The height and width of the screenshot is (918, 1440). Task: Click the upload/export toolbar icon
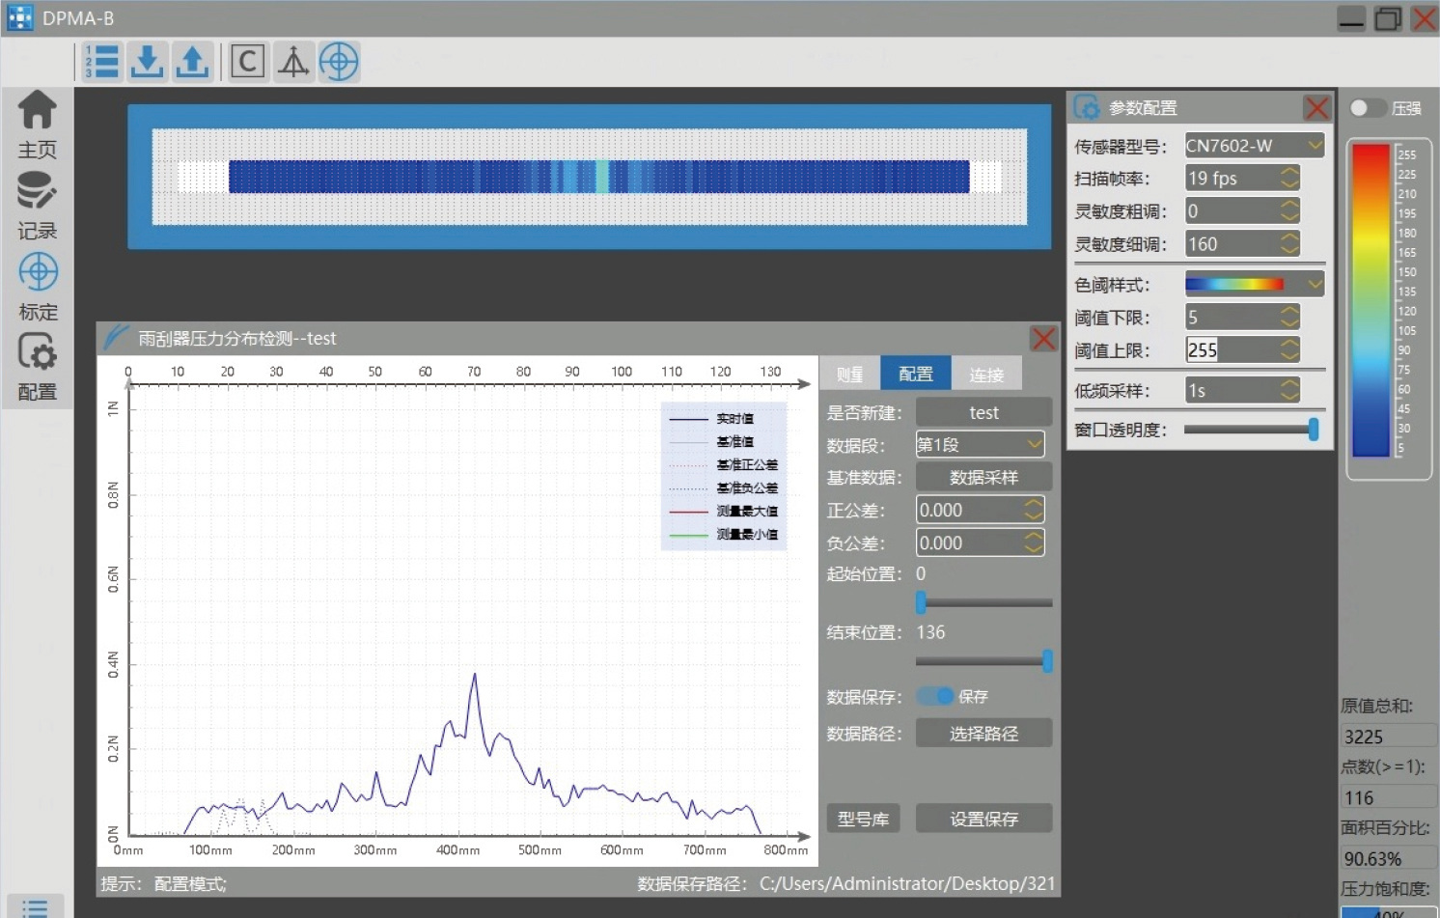click(192, 62)
